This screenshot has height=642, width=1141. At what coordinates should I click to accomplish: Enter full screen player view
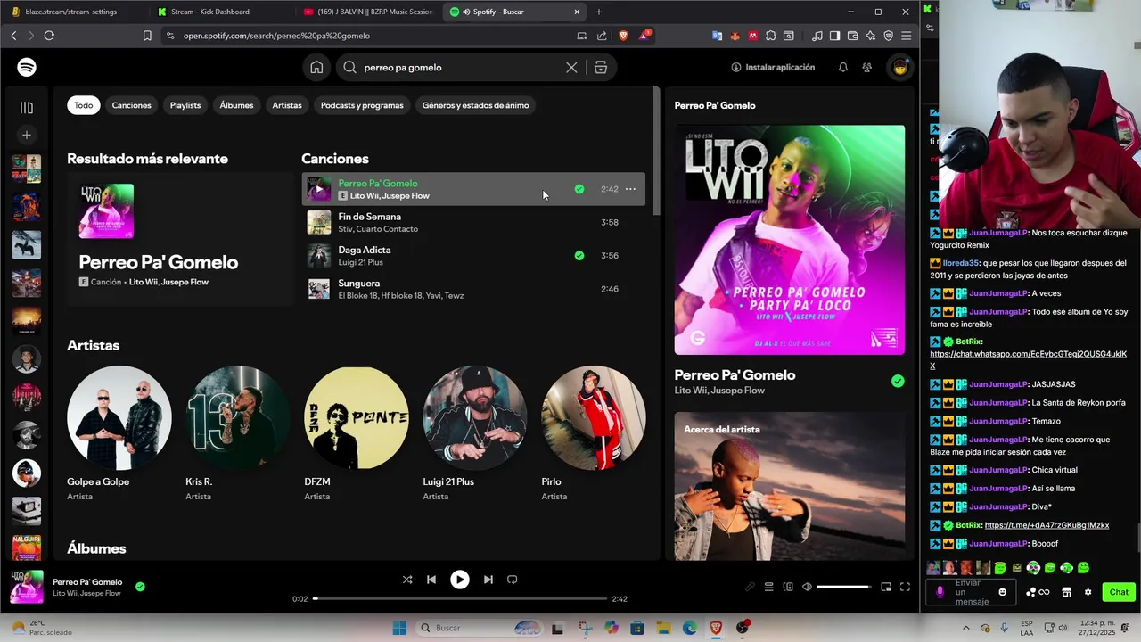905,587
